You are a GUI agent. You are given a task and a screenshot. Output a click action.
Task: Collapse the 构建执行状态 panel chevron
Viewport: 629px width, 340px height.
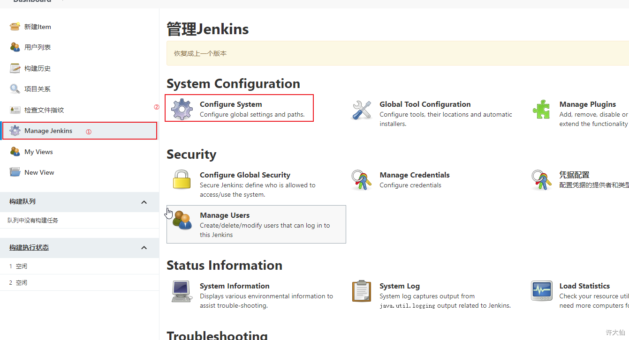point(144,248)
